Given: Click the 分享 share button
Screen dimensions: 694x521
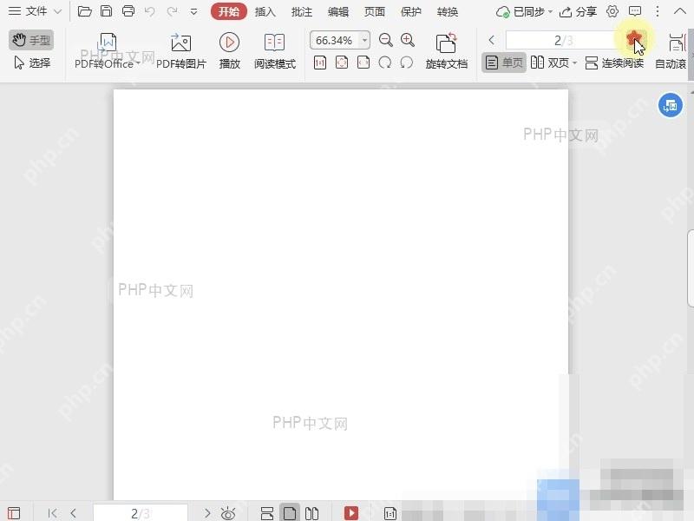Looking at the screenshot, I should [x=578, y=12].
